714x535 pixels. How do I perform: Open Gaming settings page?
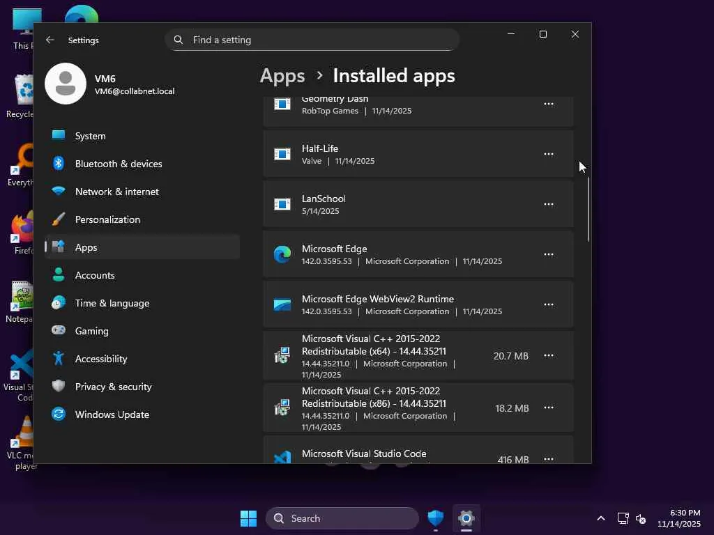(x=142, y=331)
